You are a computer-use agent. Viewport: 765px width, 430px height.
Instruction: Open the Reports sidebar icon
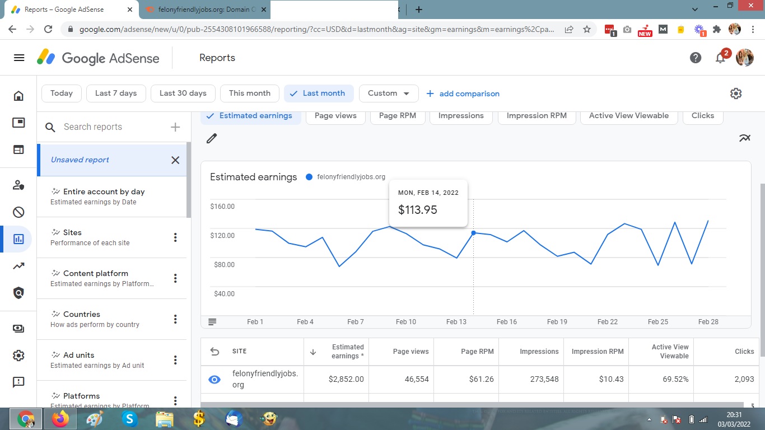pyautogui.click(x=18, y=239)
